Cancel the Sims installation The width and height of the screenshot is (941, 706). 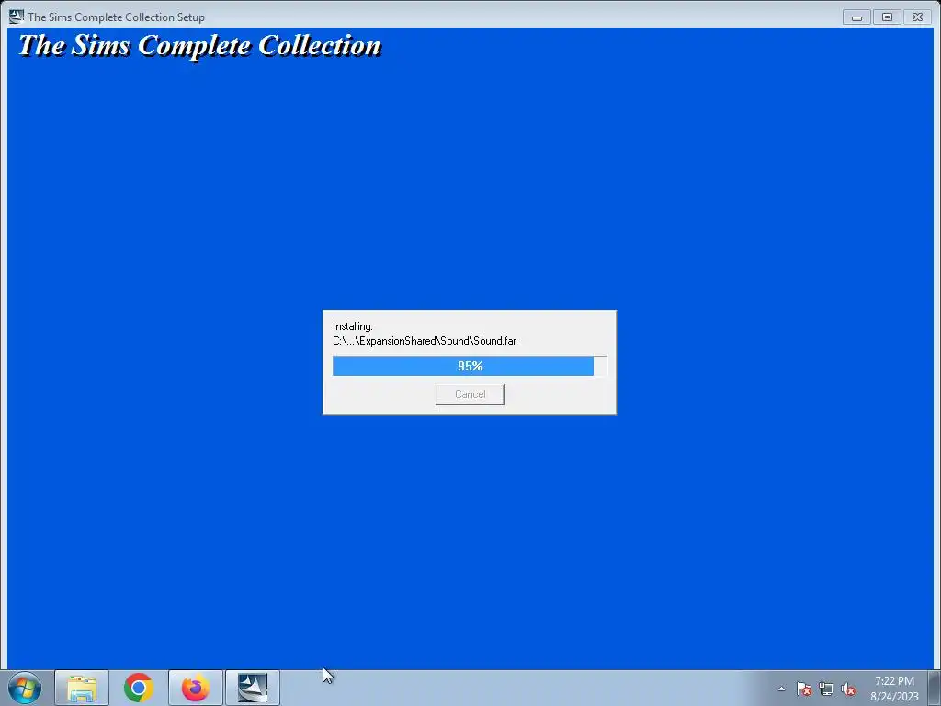[470, 394]
